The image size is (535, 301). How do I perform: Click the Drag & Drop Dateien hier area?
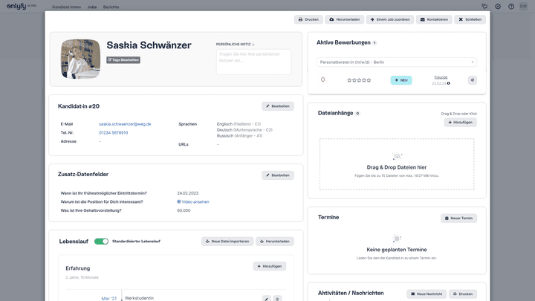(x=397, y=164)
